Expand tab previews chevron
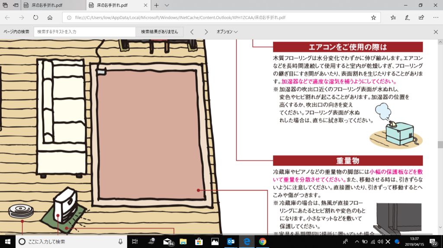The image size is (443, 248). pyautogui.click(x=167, y=5)
